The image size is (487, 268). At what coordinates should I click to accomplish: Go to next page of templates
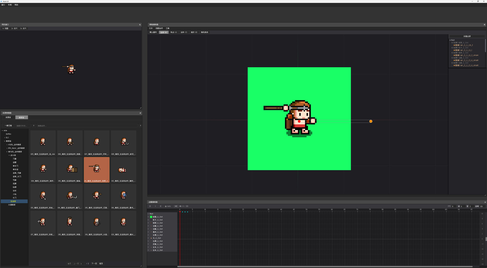pyautogui.click(x=94, y=264)
